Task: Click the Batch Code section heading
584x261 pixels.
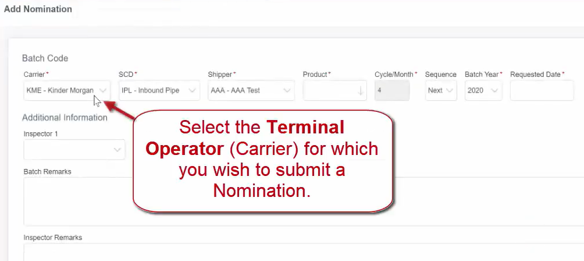Action: click(x=45, y=58)
